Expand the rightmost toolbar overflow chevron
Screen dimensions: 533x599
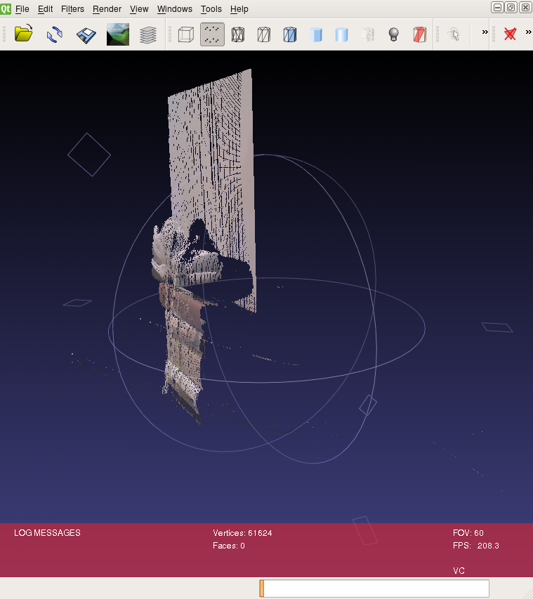pos(528,32)
